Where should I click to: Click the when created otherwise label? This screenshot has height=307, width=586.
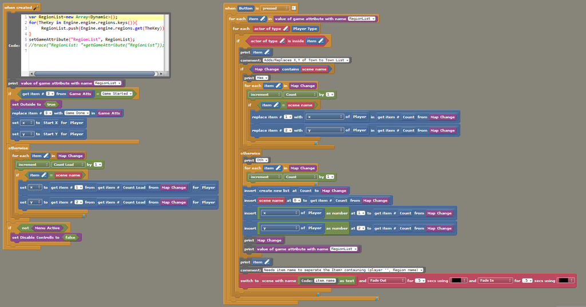(18, 148)
